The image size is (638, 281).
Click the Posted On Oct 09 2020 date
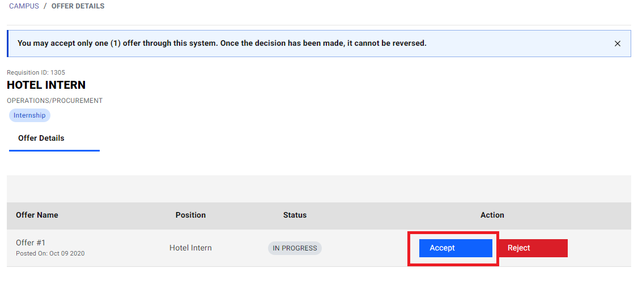click(x=50, y=253)
